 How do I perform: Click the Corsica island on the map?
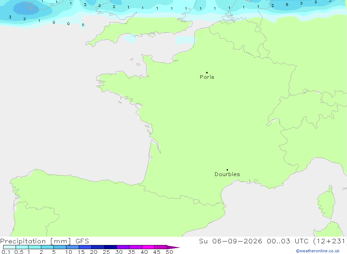click(326, 202)
